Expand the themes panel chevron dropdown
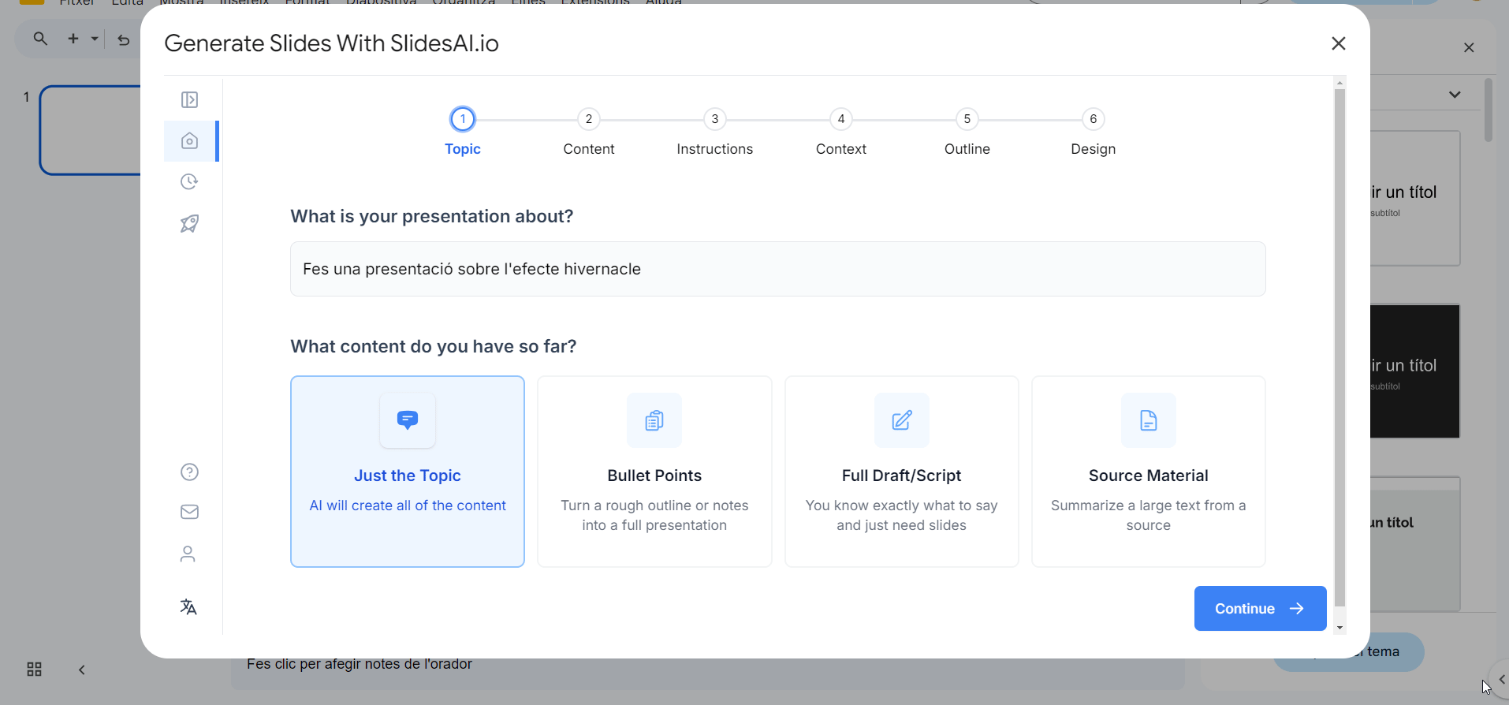This screenshot has height=705, width=1509. pyautogui.click(x=1455, y=95)
